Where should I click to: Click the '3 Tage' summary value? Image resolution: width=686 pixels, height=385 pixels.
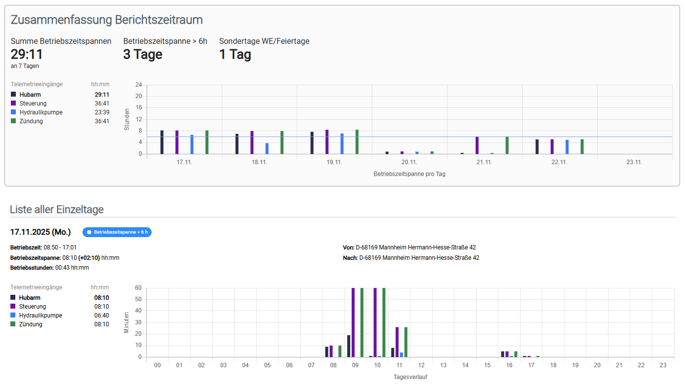[143, 54]
